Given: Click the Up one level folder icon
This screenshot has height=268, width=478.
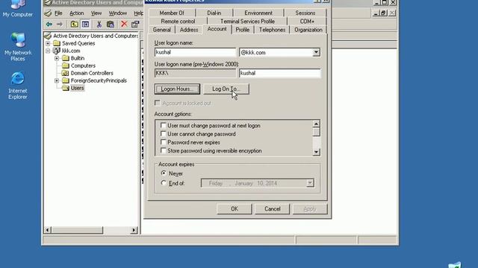Looking at the screenshot, I should coord(74,24).
